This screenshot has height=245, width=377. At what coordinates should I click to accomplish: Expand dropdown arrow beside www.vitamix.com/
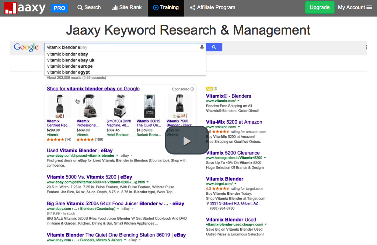(x=238, y=101)
